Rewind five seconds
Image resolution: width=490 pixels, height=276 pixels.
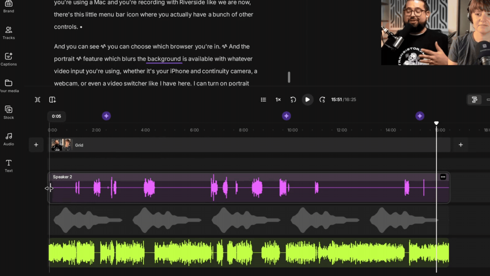pos(293,100)
